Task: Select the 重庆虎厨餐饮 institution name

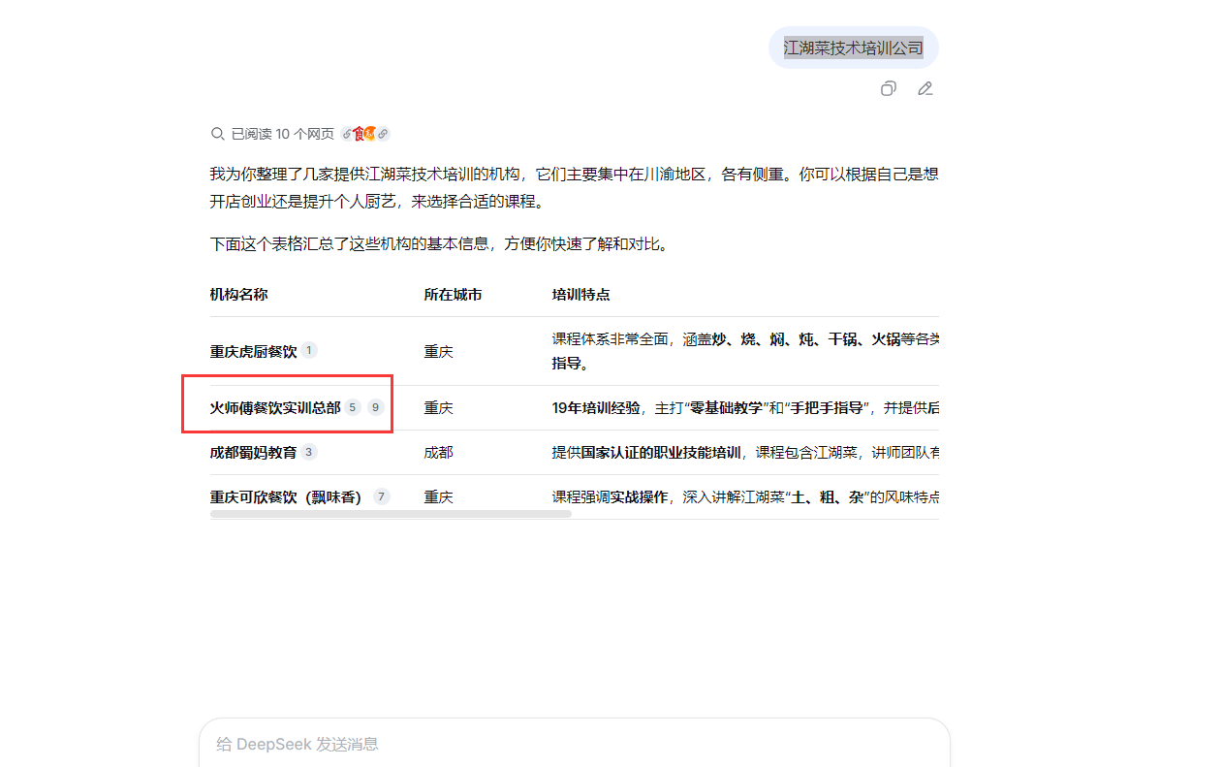Action: 253,351
